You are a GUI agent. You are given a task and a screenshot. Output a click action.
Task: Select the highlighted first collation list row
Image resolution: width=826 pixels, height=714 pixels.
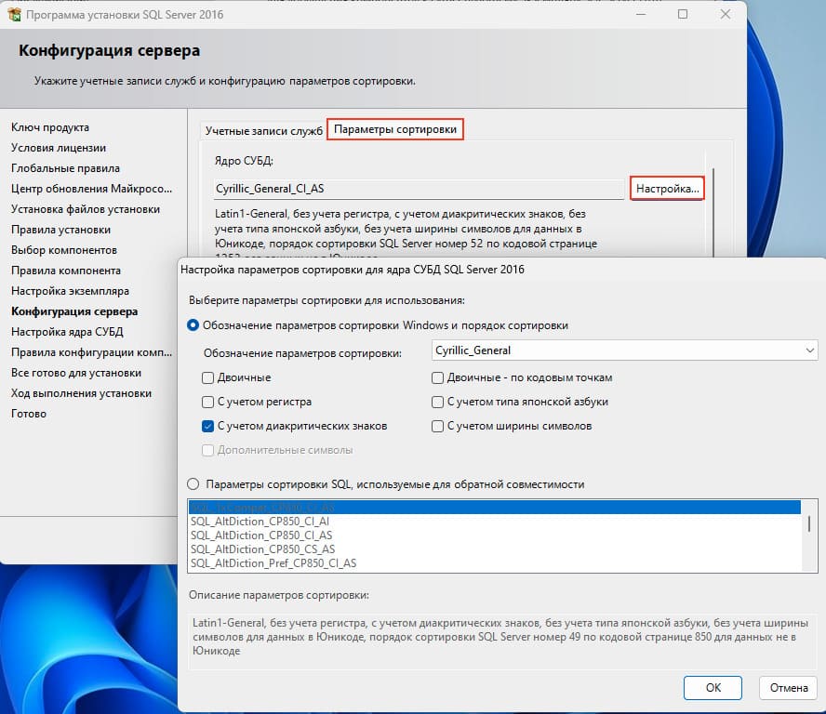(495, 508)
